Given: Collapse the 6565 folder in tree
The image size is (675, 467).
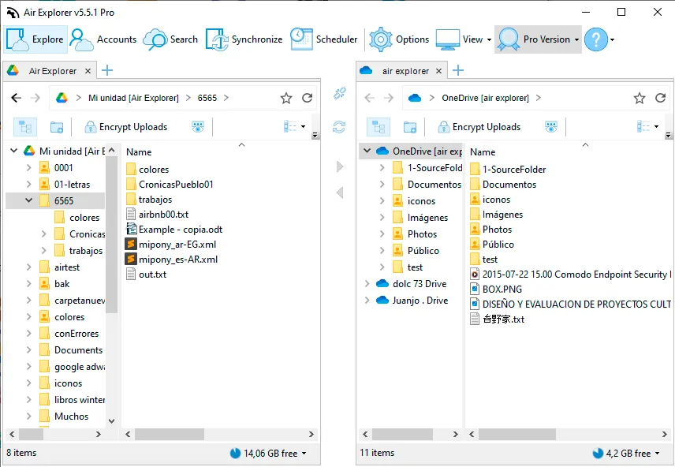Looking at the screenshot, I should [x=29, y=200].
